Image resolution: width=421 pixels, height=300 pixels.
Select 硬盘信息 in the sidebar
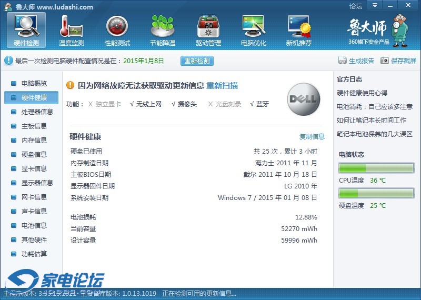coord(31,154)
